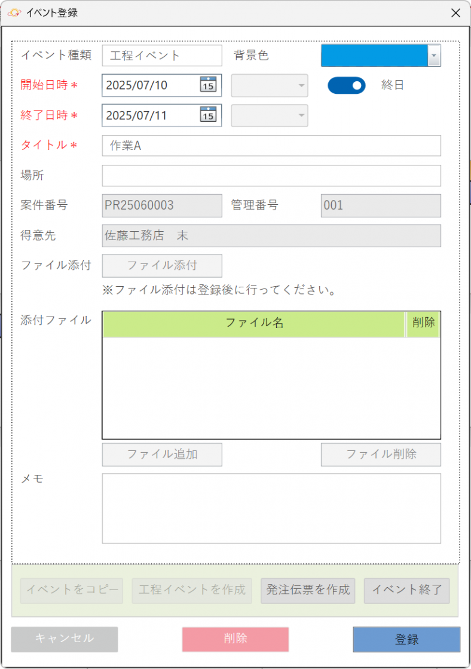Image resolution: width=471 pixels, height=669 pixels.
Task: Click into the メモ text area
Action: pyautogui.click(x=271, y=508)
